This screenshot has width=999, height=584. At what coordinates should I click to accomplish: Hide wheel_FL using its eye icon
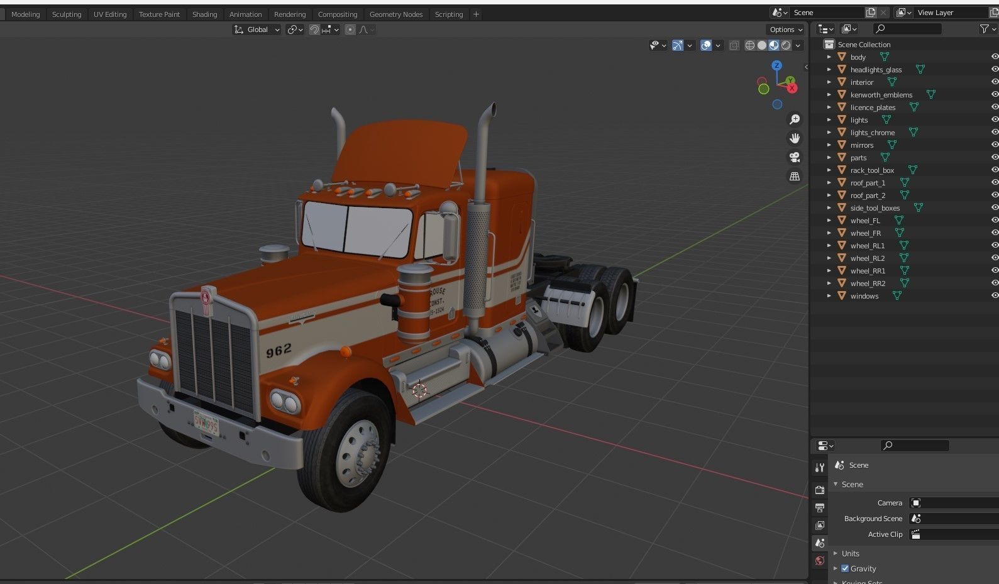(995, 220)
